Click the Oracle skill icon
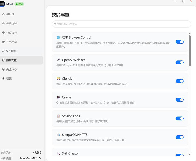Image resolution: width=196 pixels, height=161 pixels. (58, 97)
